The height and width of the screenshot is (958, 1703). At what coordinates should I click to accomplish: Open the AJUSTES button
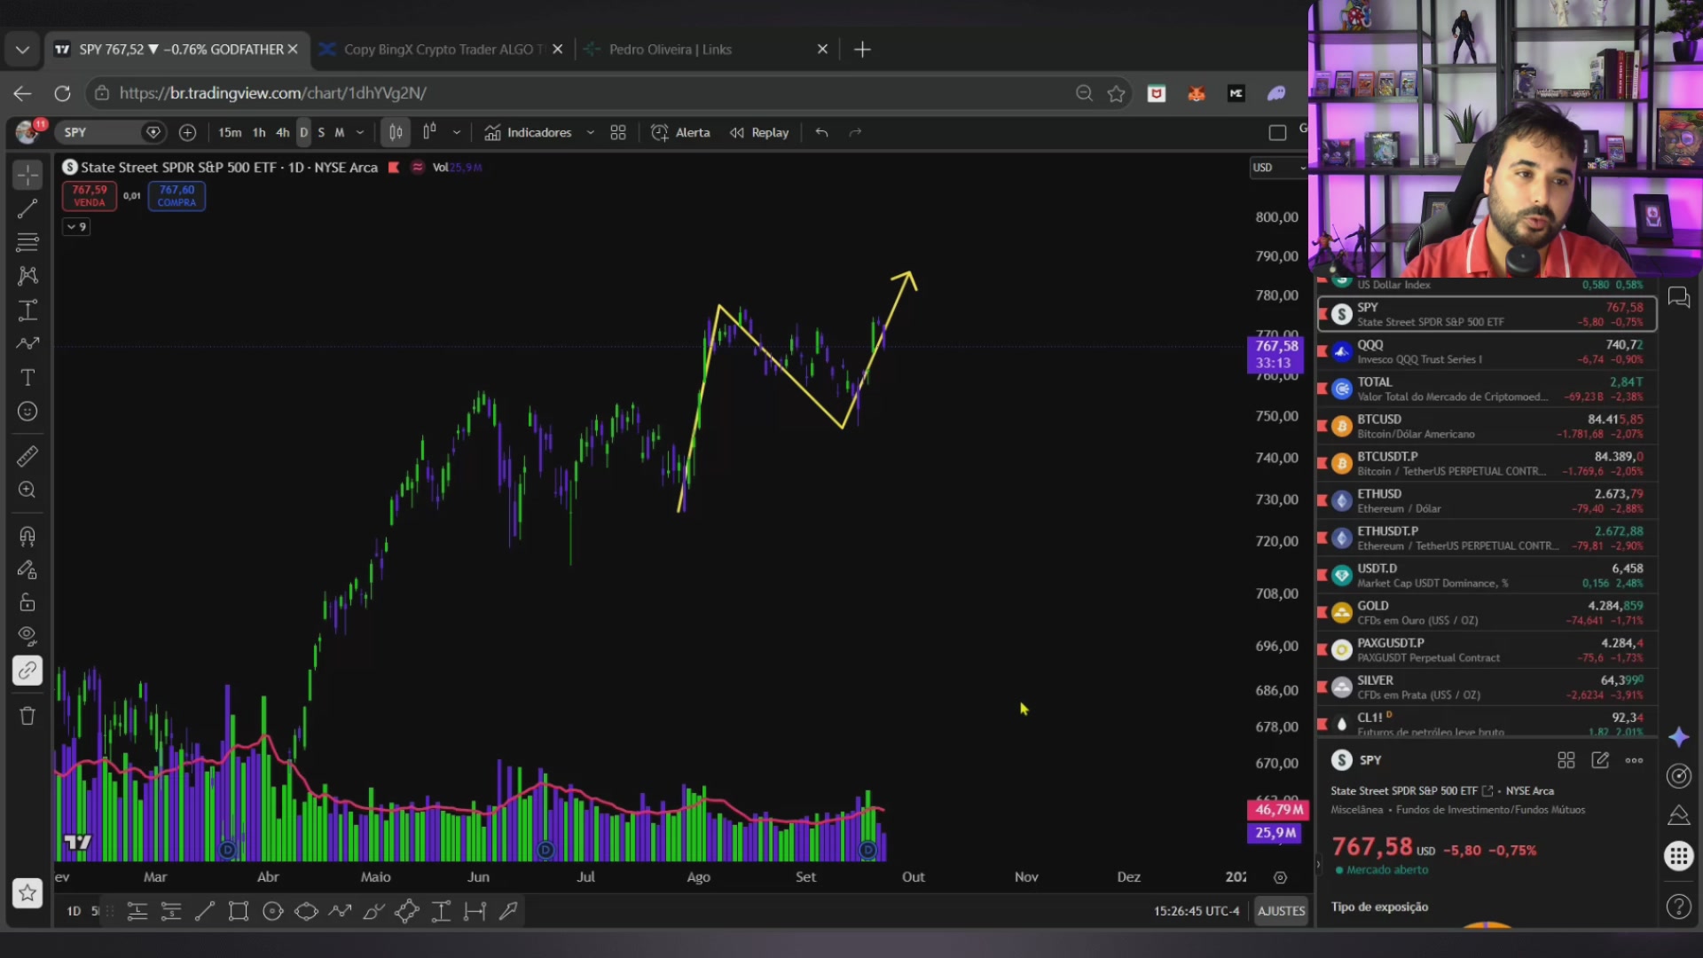pyautogui.click(x=1282, y=911)
